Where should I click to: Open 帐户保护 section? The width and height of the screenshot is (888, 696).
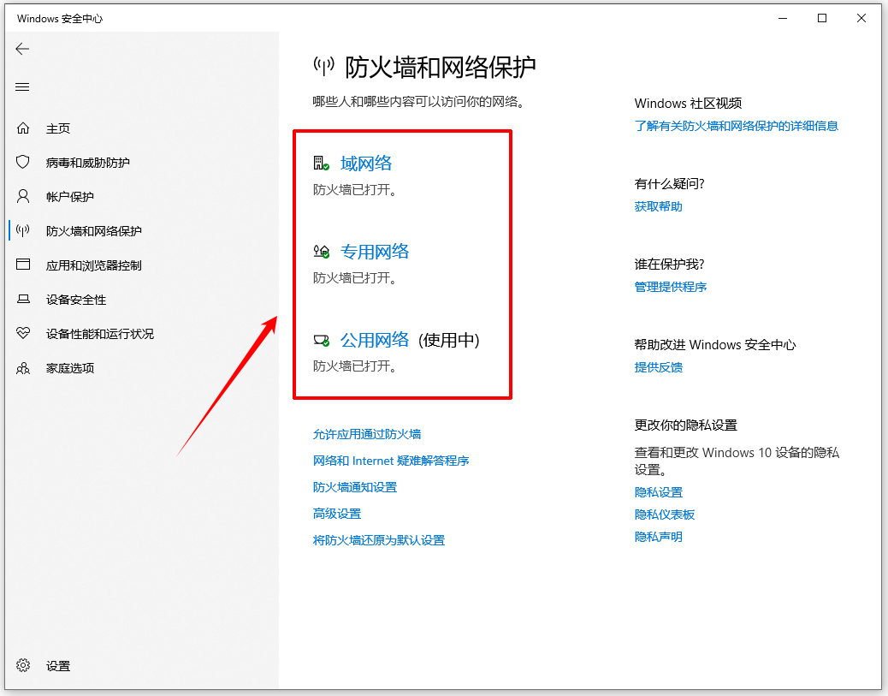[x=69, y=197]
